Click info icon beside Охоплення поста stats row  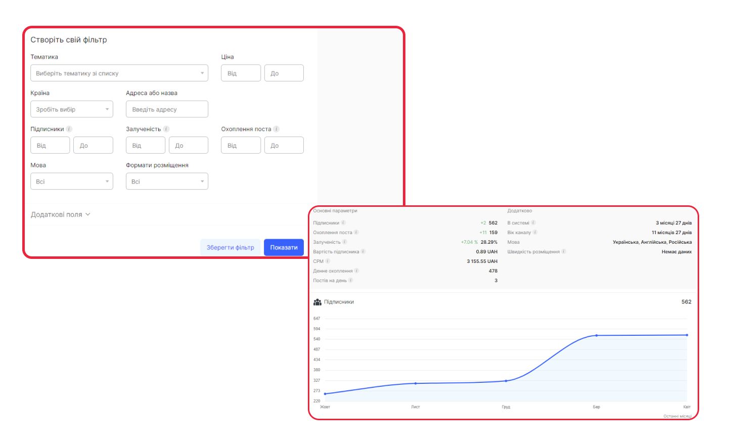pos(356,232)
